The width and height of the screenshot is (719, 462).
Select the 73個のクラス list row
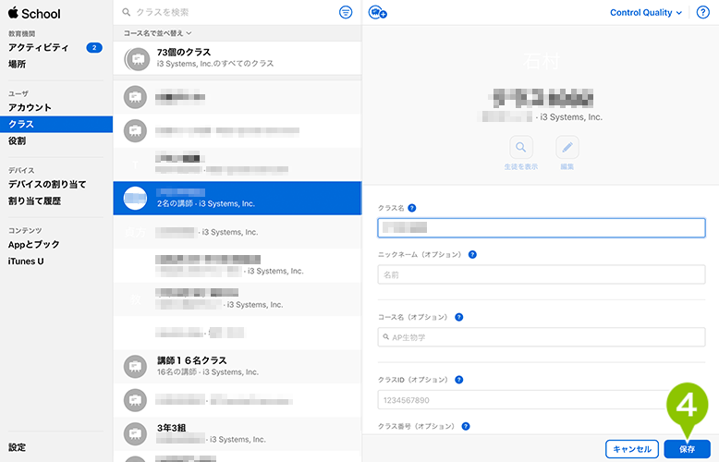238,58
